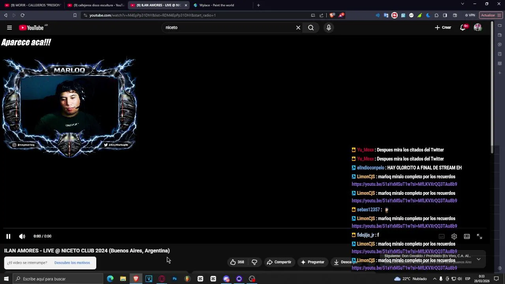This screenshot has height=284, width=505.
Task: Click the vertical page scrollbar
Action: click(x=492, y=88)
